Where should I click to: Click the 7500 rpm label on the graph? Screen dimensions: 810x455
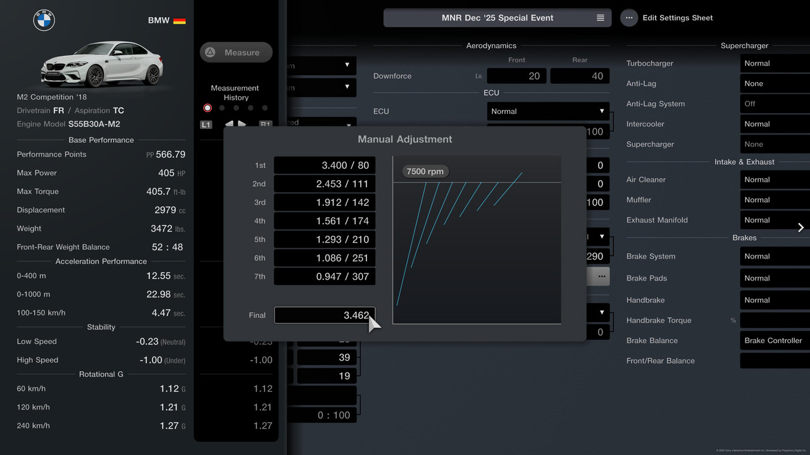point(425,171)
